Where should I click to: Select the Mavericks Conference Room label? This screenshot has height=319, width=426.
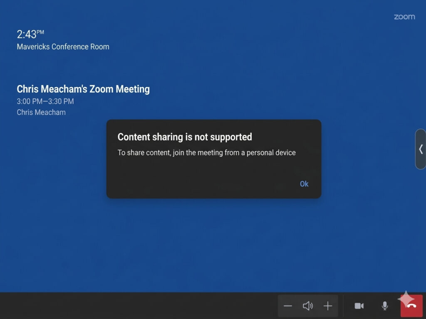tap(63, 47)
